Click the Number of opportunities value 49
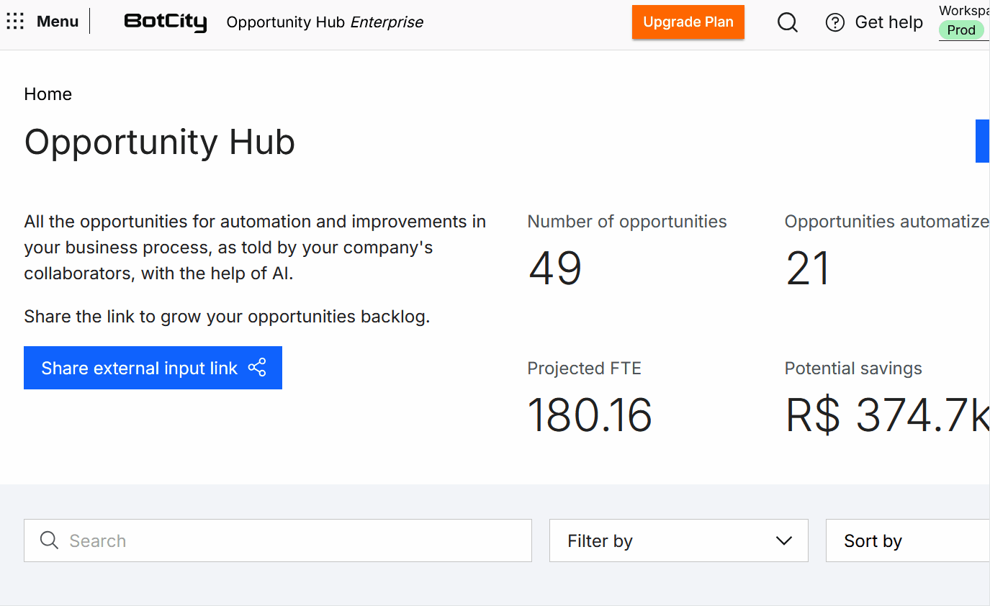990x606 pixels. pos(554,269)
